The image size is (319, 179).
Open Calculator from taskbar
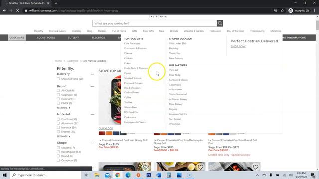(169, 175)
